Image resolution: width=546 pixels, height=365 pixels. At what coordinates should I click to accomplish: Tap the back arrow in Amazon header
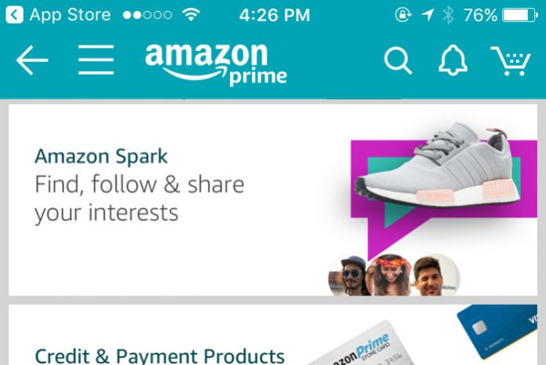32,60
